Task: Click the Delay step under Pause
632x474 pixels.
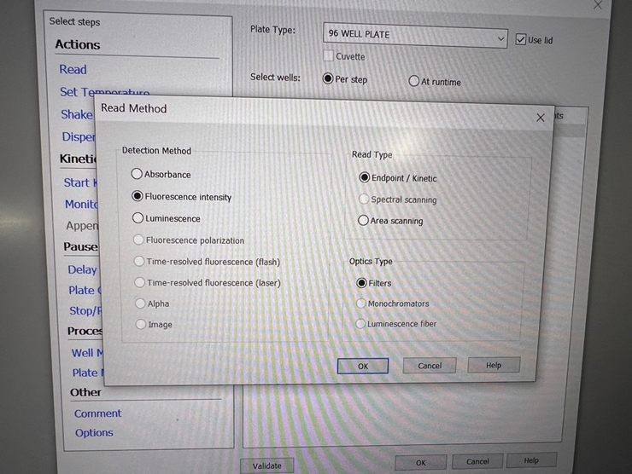Action: (x=82, y=269)
